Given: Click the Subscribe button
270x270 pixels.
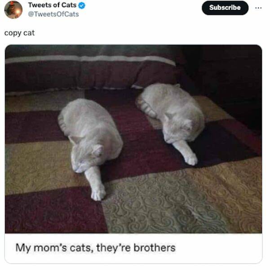Looking at the screenshot, I should (225, 8).
